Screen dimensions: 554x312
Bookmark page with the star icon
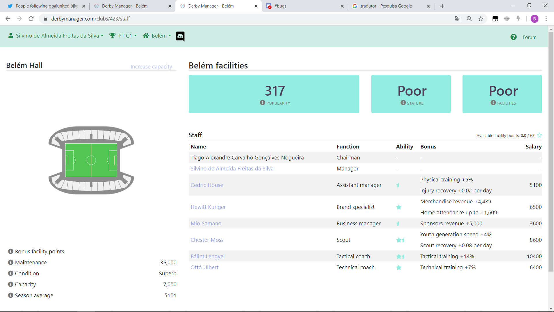[x=481, y=19]
